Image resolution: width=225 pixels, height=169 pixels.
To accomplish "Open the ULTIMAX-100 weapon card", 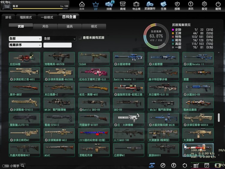I will click(x=129, y=135).
